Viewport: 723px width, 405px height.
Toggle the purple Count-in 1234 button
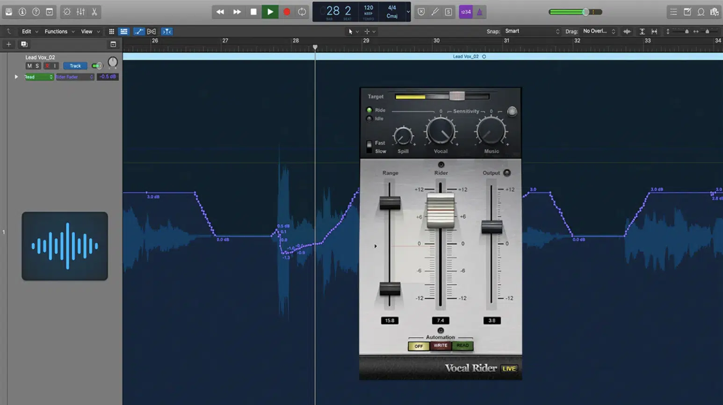pos(466,12)
